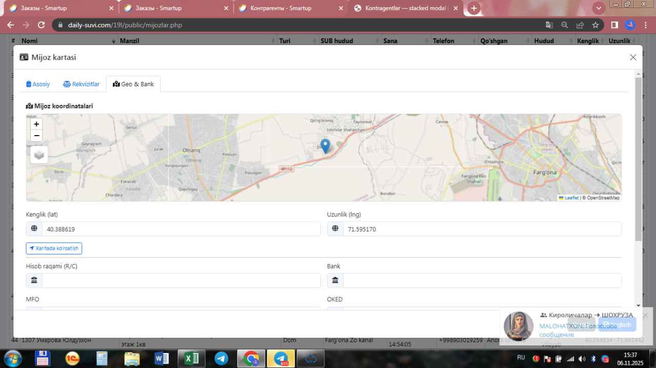The width and height of the screenshot is (656, 368).
Task: Open Chrome translate page icon
Action: pyautogui.click(x=549, y=25)
